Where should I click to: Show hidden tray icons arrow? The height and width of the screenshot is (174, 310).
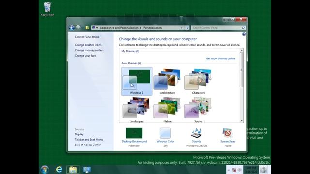pos(229,170)
